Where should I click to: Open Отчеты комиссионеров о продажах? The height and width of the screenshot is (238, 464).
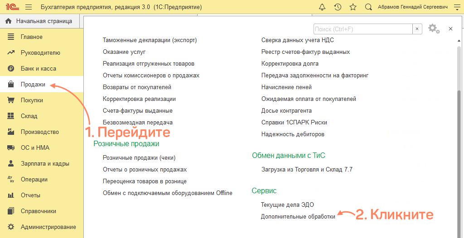(151, 76)
